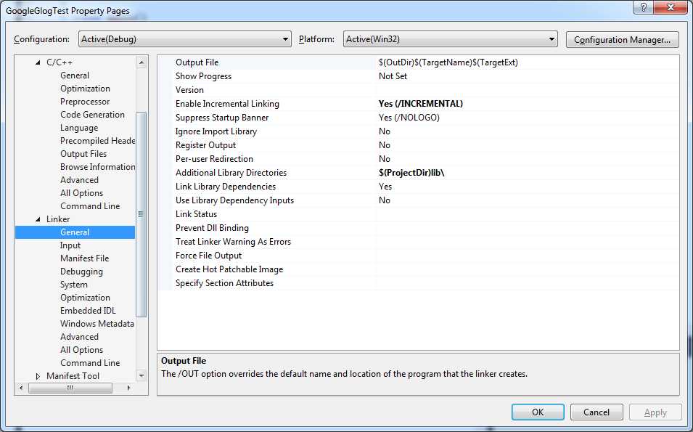Click the Yes (/INCREMENTAL) value
Screen dimensions: 693x432
420,104
